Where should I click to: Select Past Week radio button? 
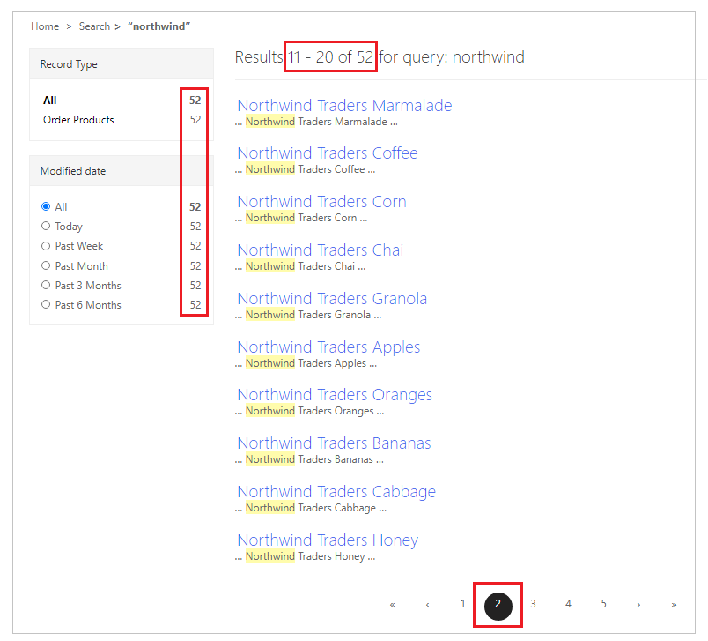pyautogui.click(x=46, y=246)
